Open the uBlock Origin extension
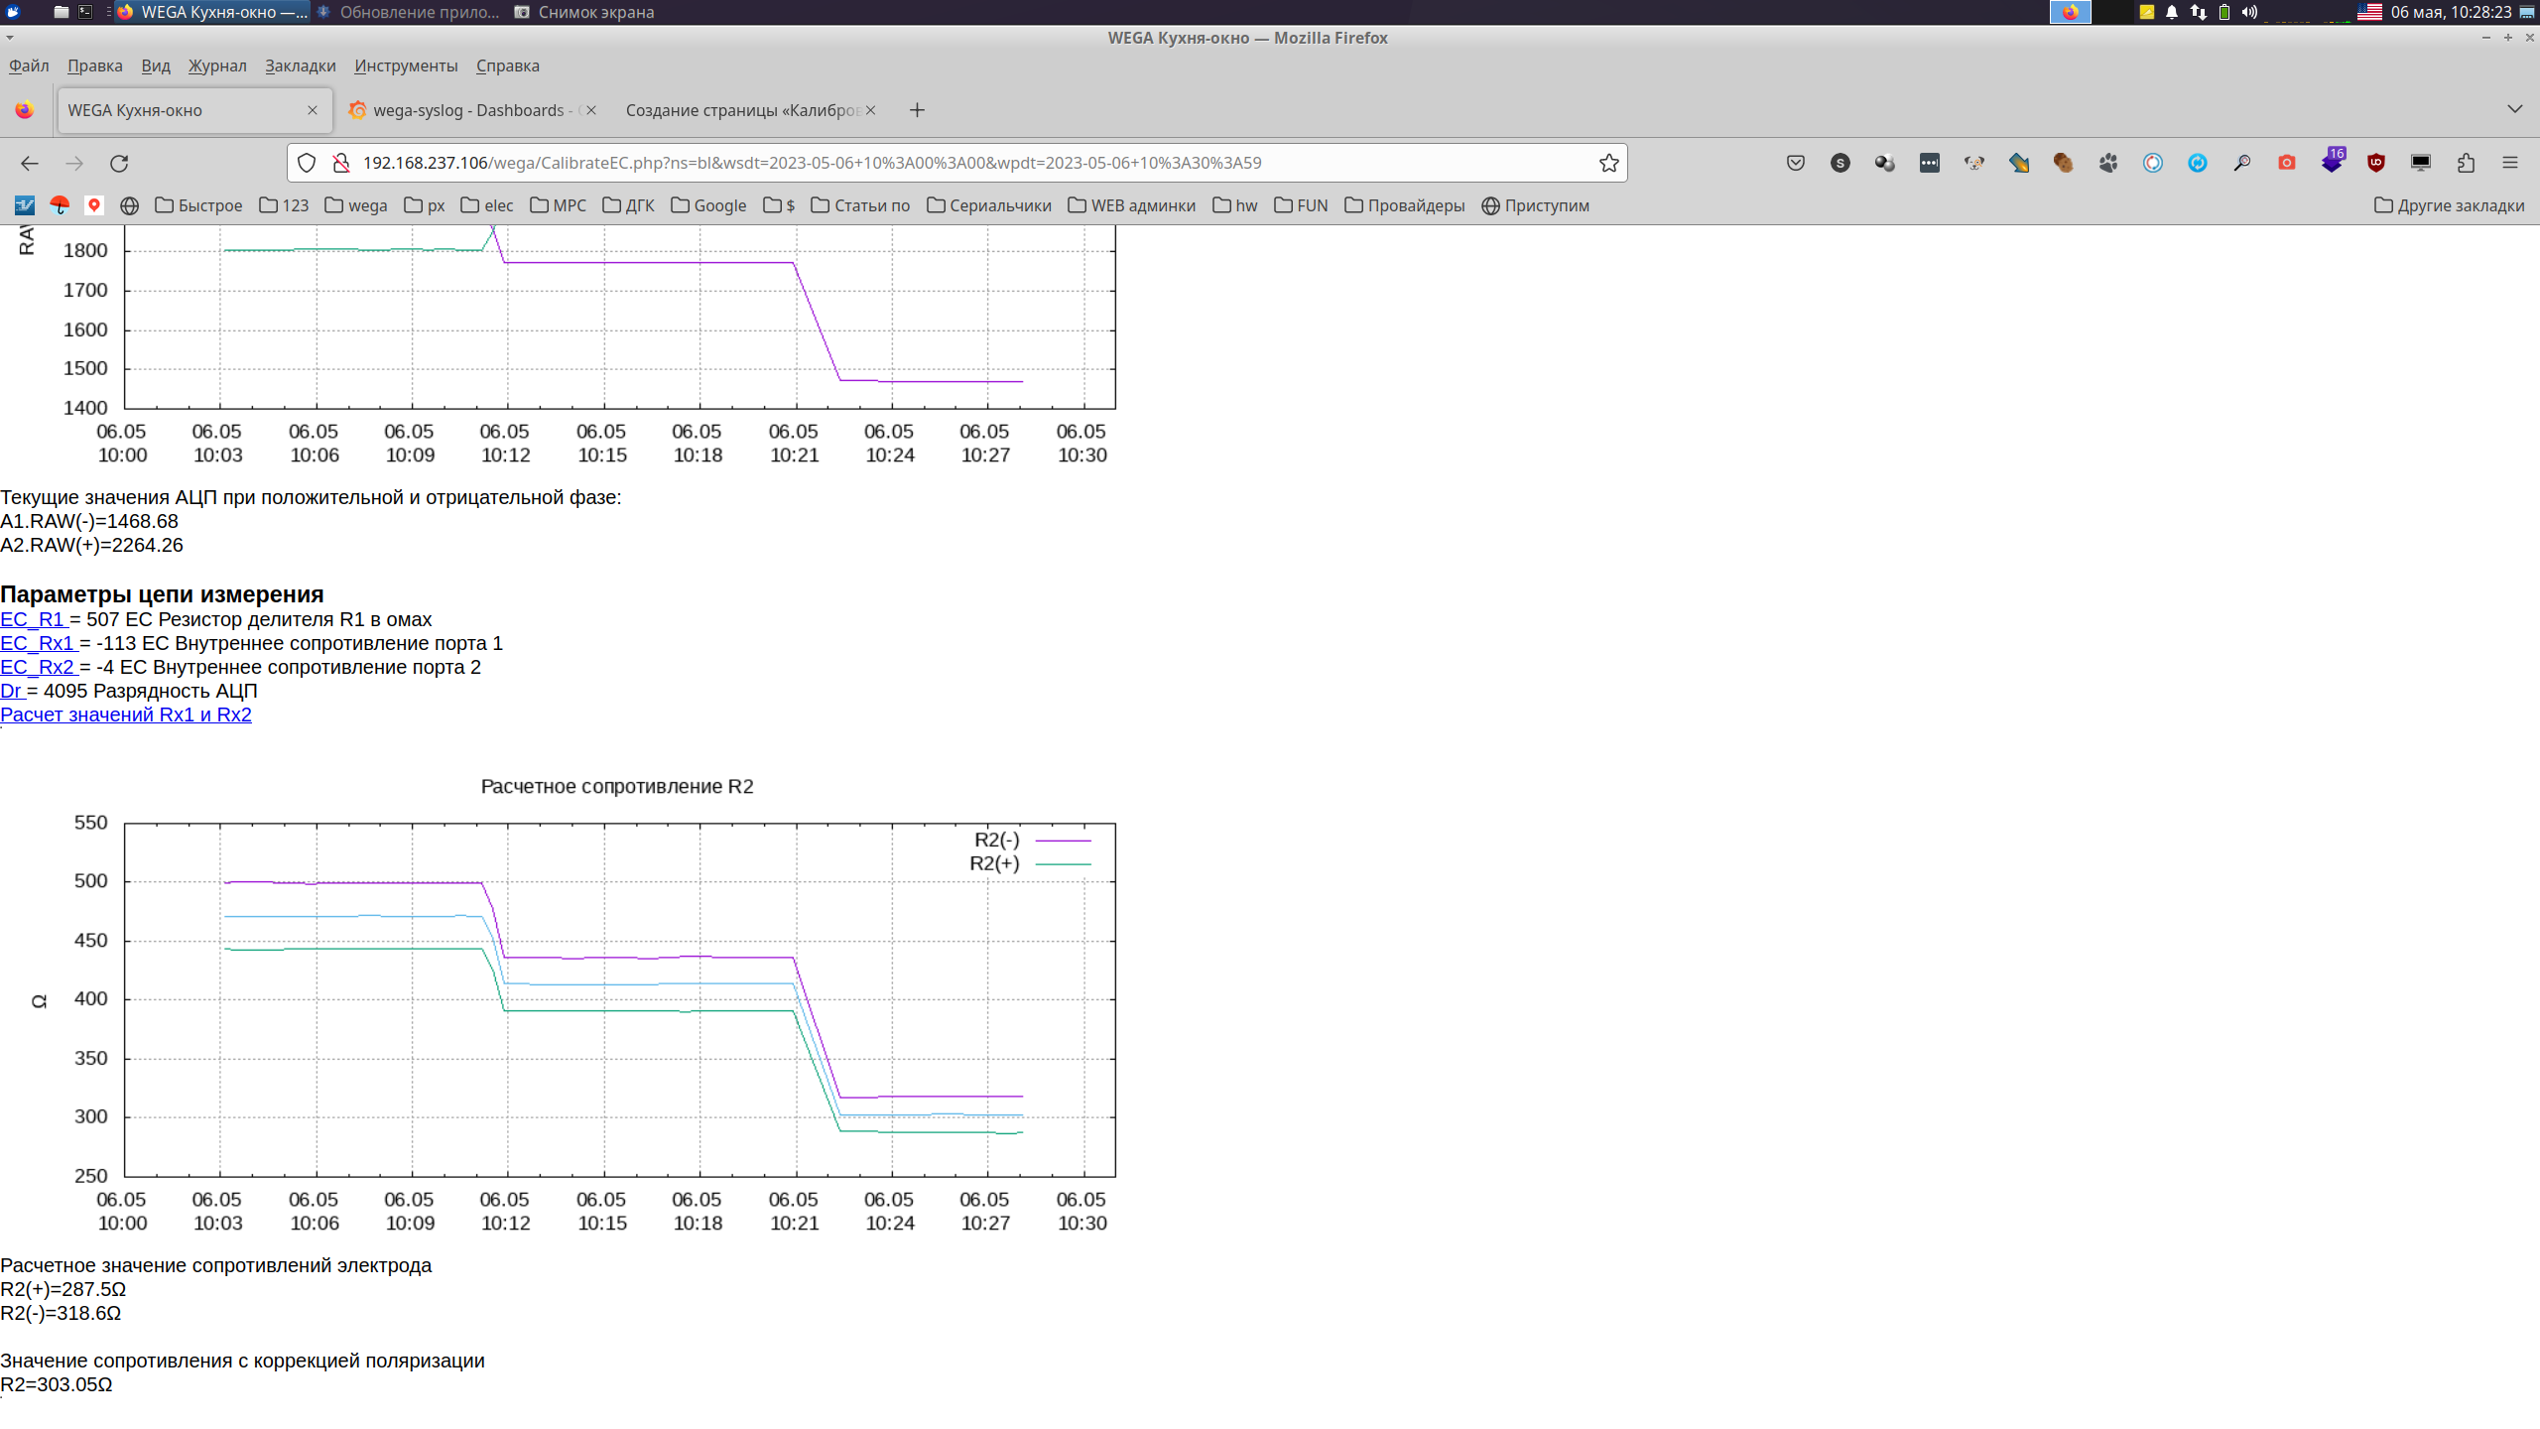 pos(2375,163)
